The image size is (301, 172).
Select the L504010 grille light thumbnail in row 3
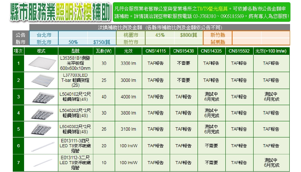41,97
